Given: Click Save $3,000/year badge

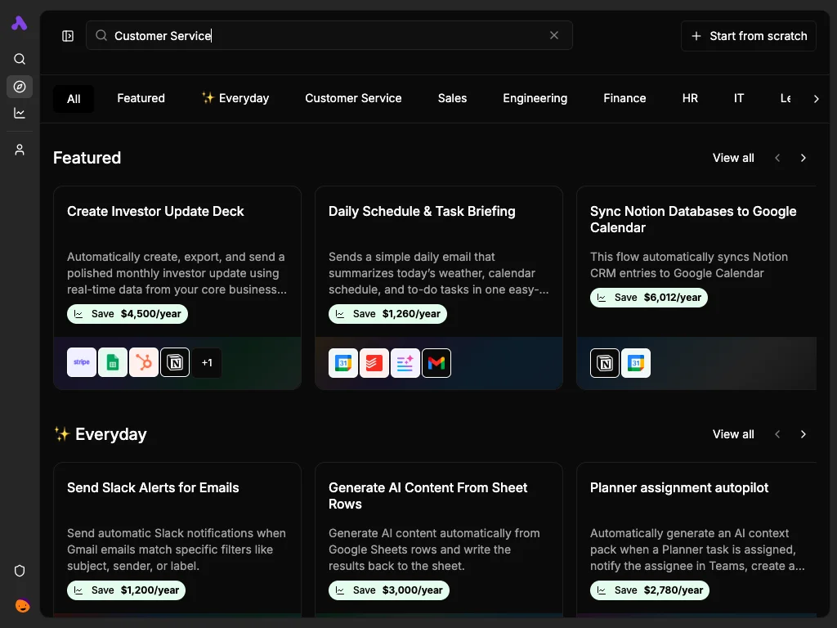Looking at the screenshot, I should tap(388, 590).
